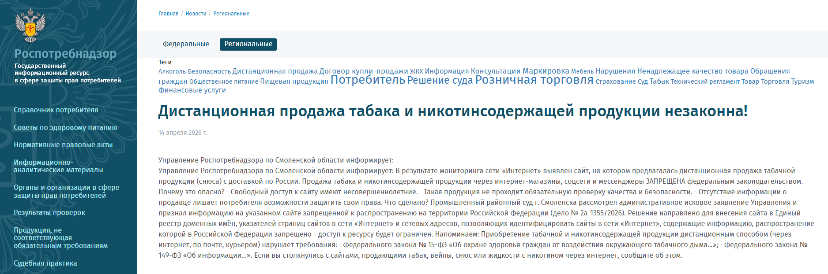Screen dimensions: 828x274
Task: Filter by the Безопасность tag
Action: (x=209, y=71)
